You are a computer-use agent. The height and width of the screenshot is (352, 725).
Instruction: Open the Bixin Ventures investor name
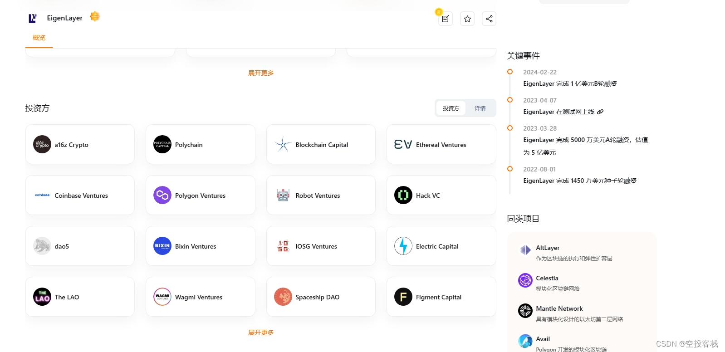196,246
